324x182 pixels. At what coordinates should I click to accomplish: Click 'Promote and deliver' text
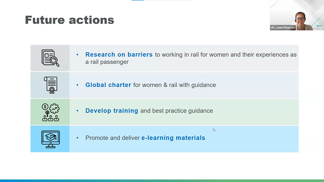[112, 138]
